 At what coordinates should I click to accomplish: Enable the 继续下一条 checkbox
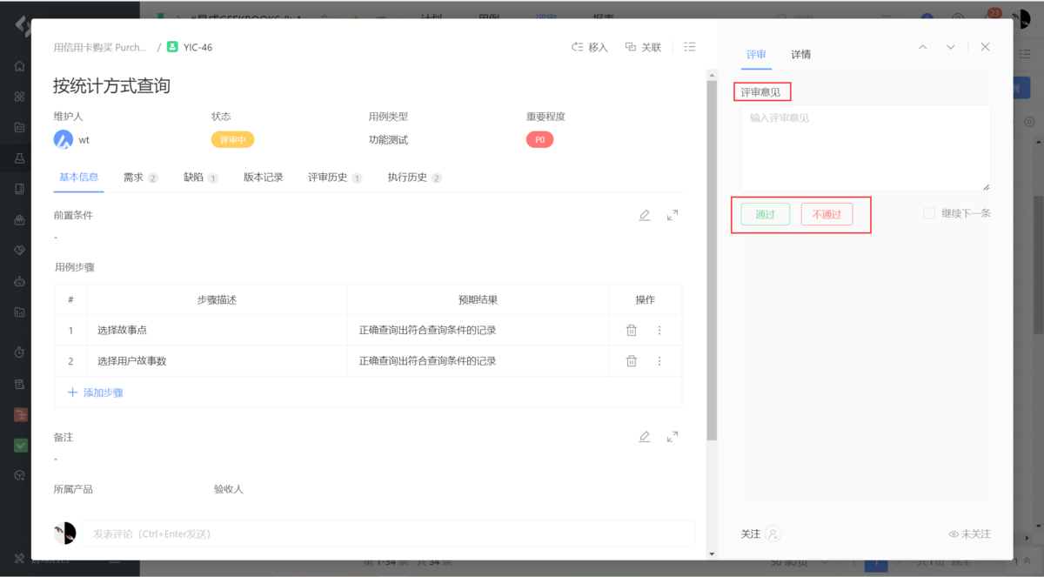click(929, 213)
